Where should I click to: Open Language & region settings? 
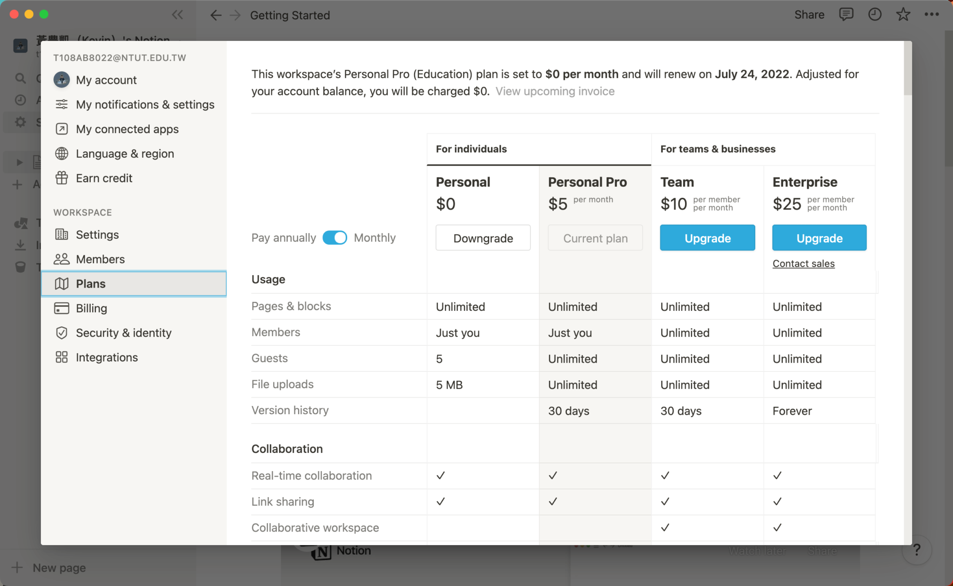(125, 153)
